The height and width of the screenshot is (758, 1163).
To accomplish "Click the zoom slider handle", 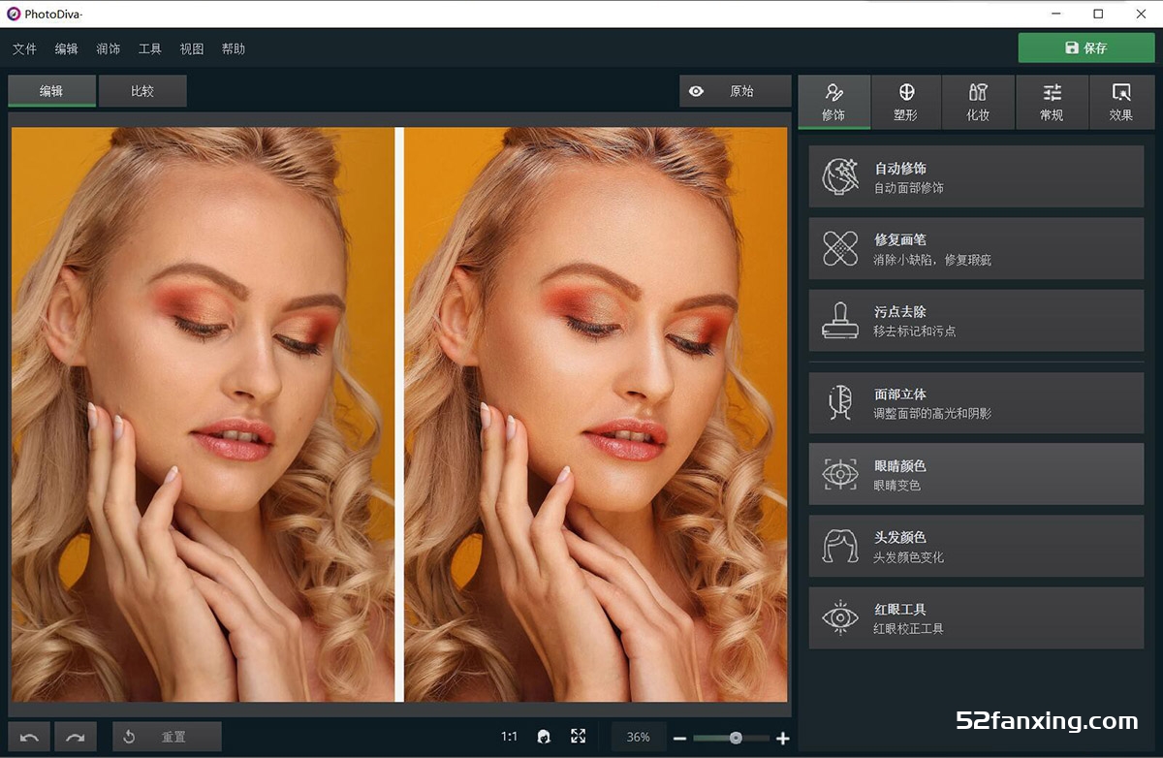I will [736, 738].
